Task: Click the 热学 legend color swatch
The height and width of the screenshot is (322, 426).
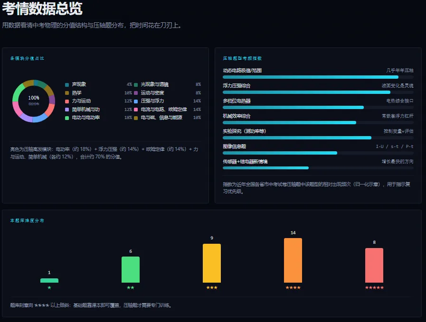Action: [67, 93]
